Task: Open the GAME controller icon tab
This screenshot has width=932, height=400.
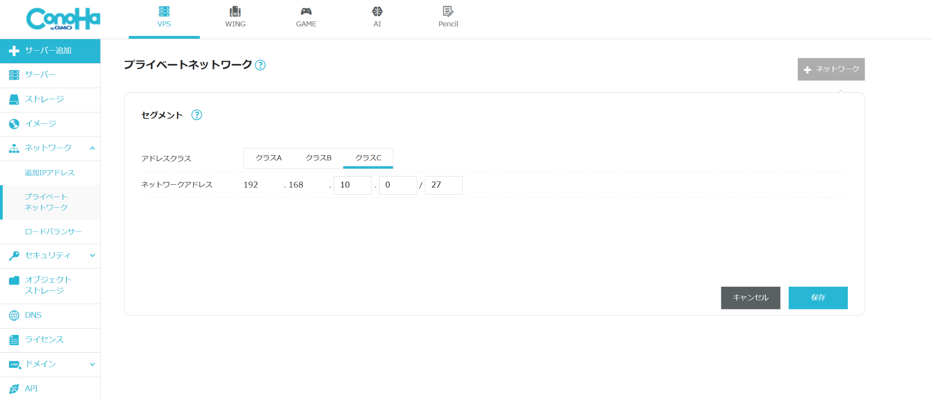Action: click(306, 11)
